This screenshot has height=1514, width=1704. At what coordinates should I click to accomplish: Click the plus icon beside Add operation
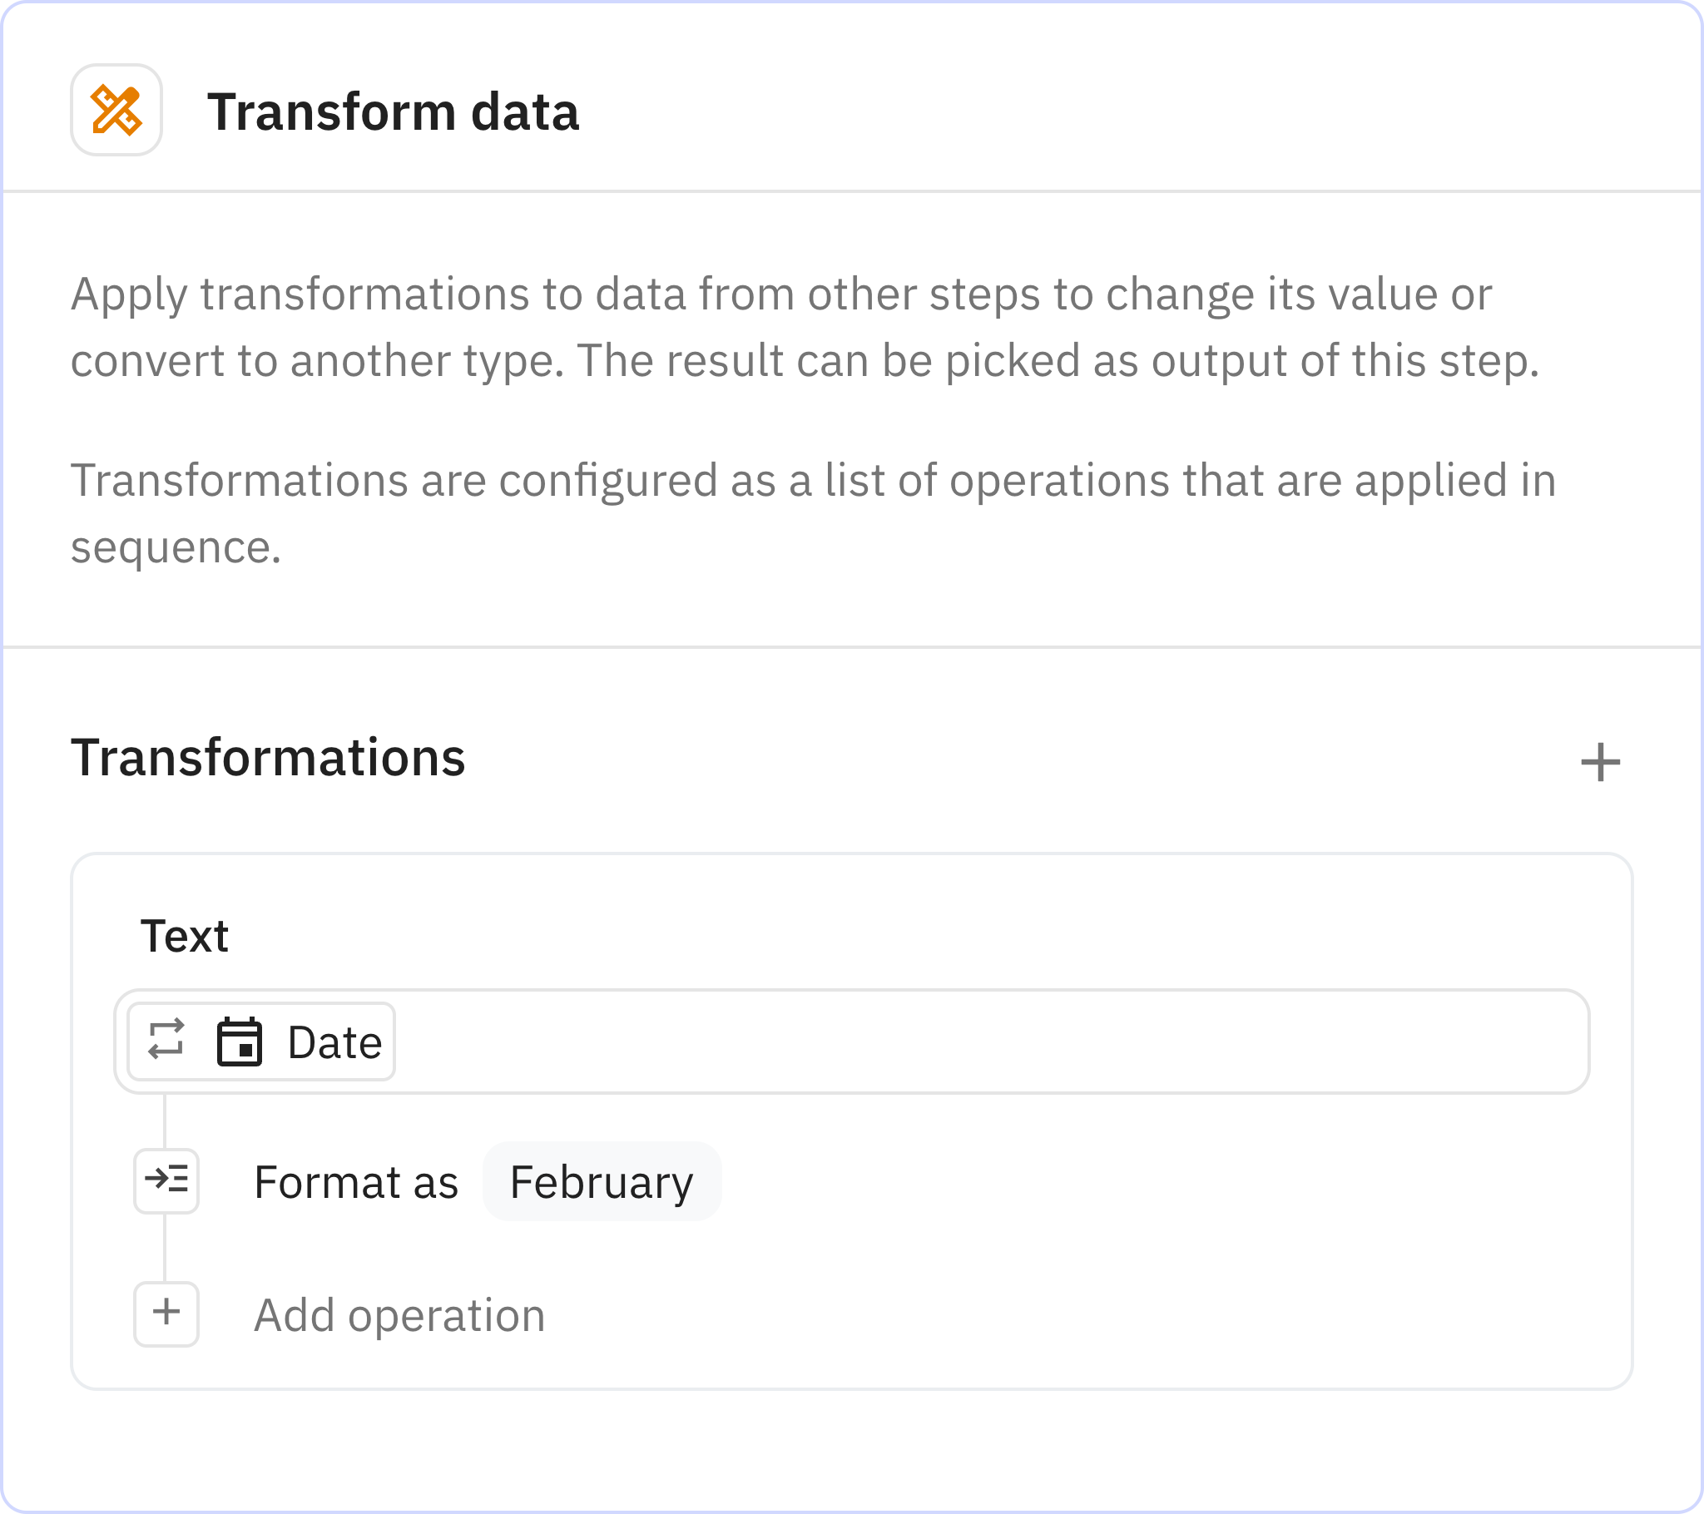166,1314
